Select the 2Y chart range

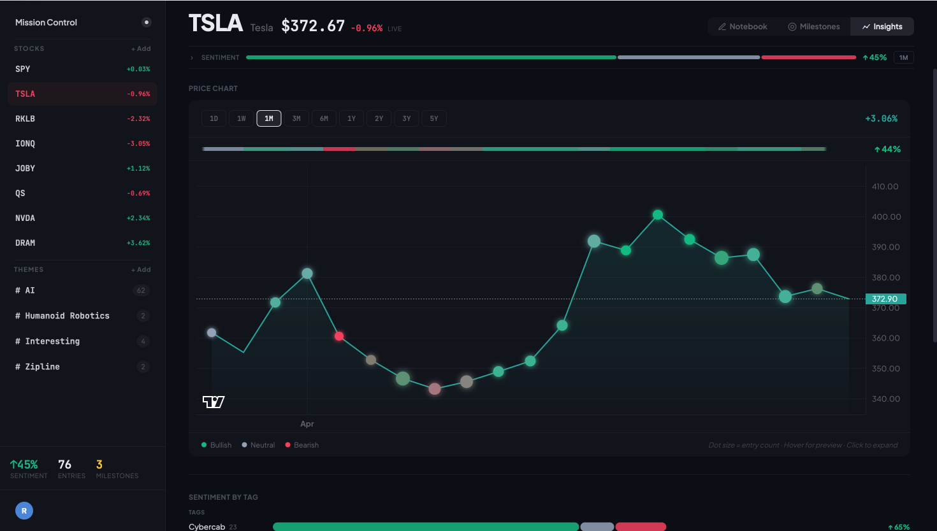click(379, 118)
